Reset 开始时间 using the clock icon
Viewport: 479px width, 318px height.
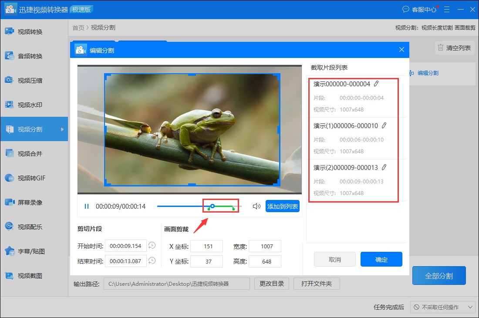pos(152,246)
